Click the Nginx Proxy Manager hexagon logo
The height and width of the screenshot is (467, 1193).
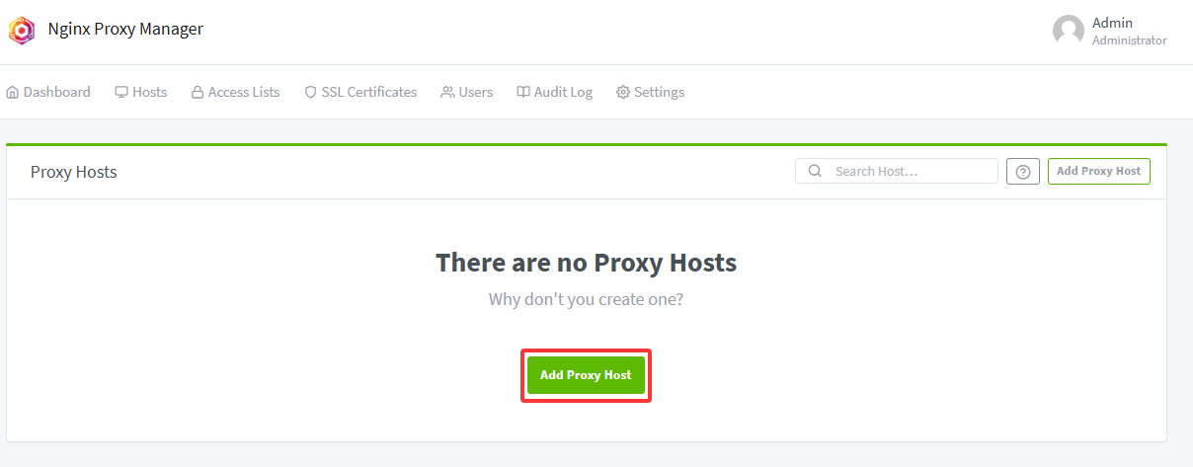22,31
